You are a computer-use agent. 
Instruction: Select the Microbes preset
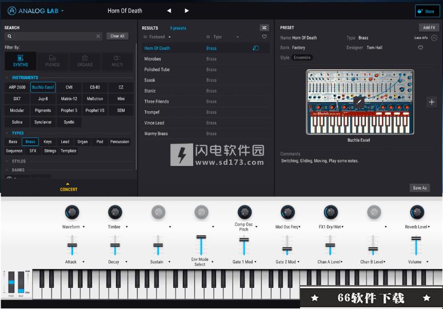point(206,59)
